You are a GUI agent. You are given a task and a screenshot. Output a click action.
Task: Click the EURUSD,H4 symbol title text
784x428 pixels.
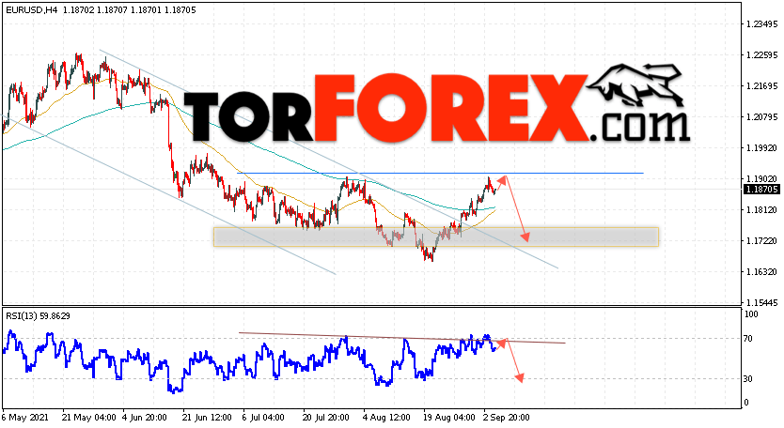click(x=32, y=10)
